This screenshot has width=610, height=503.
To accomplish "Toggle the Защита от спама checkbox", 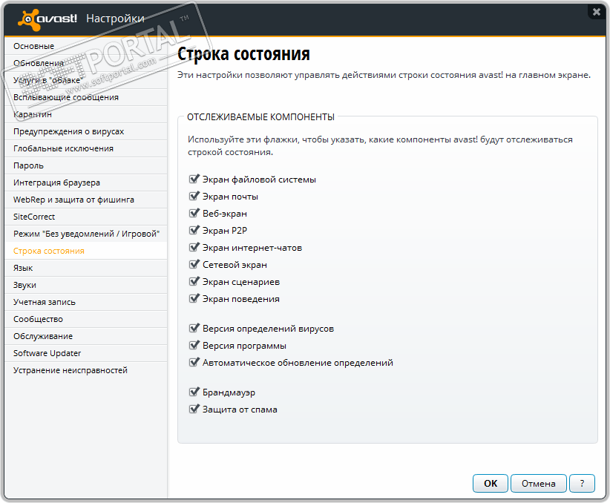I will (194, 410).
